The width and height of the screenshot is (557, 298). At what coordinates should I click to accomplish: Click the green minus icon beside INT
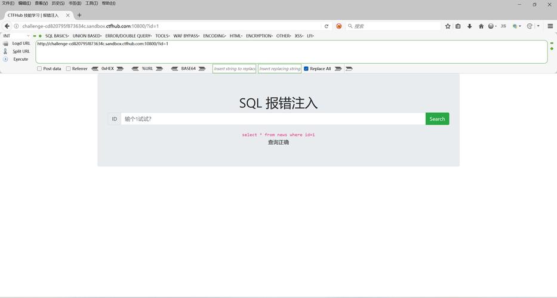(35, 36)
